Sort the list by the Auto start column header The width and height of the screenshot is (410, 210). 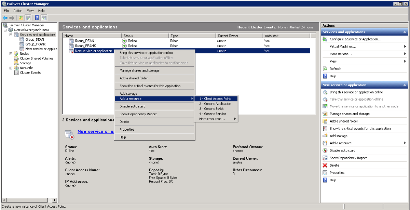pyautogui.click(x=287, y=36)
